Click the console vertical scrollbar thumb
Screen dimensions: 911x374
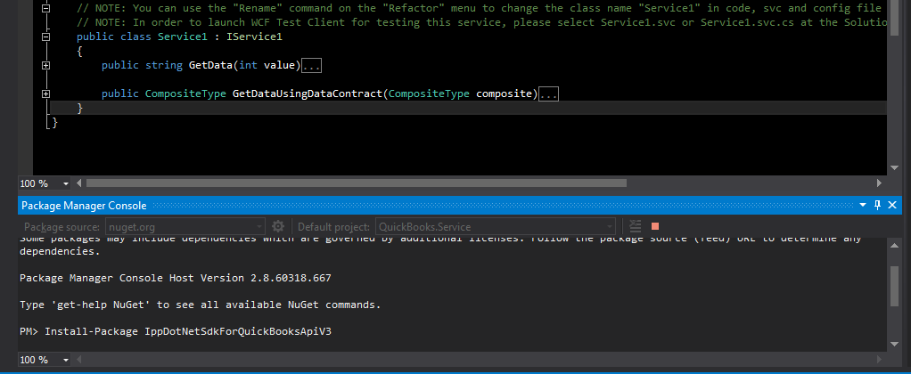point(895,286)
